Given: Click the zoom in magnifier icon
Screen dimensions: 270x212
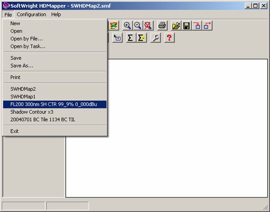Looking at the screenshot, I should (127, 26).
